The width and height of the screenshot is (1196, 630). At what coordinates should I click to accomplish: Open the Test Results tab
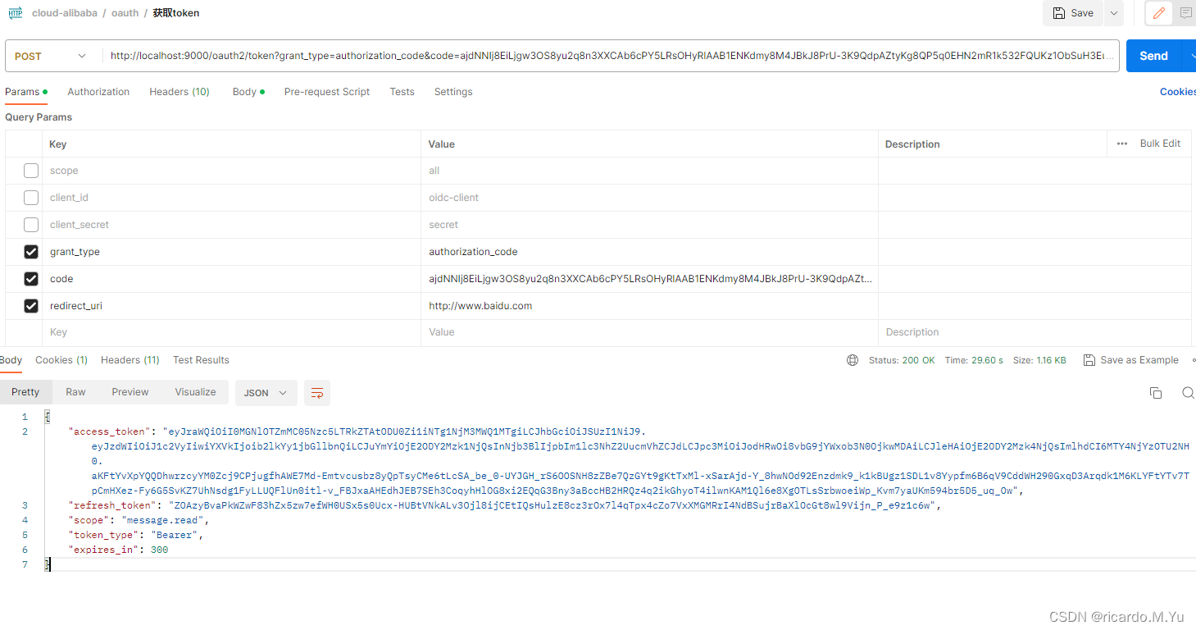pyautogui.click(x=201, y=360)
